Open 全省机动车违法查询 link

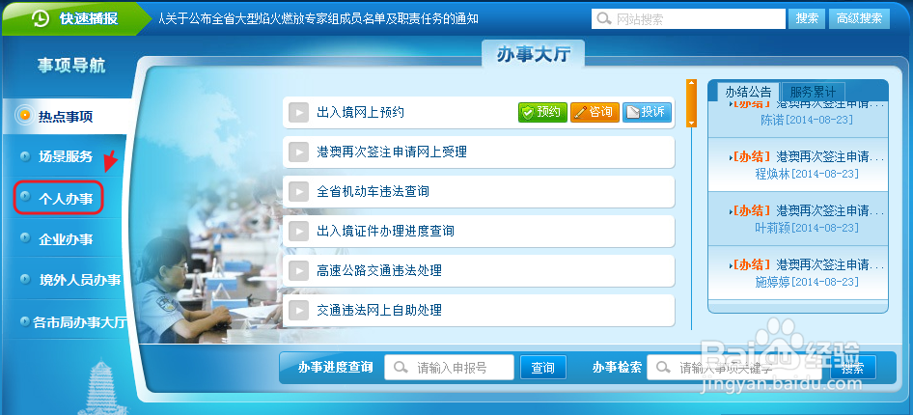pos(373,191)
